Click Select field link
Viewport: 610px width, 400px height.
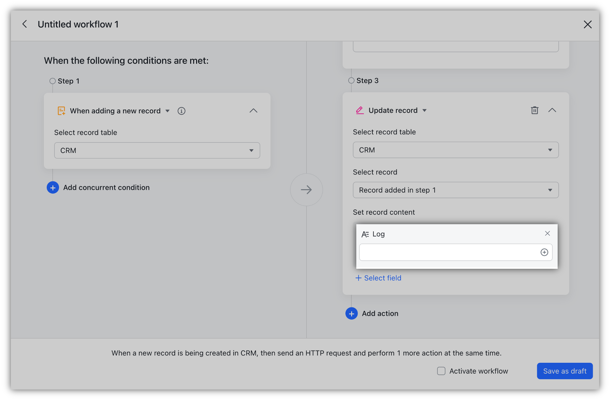tap(378, 278)
